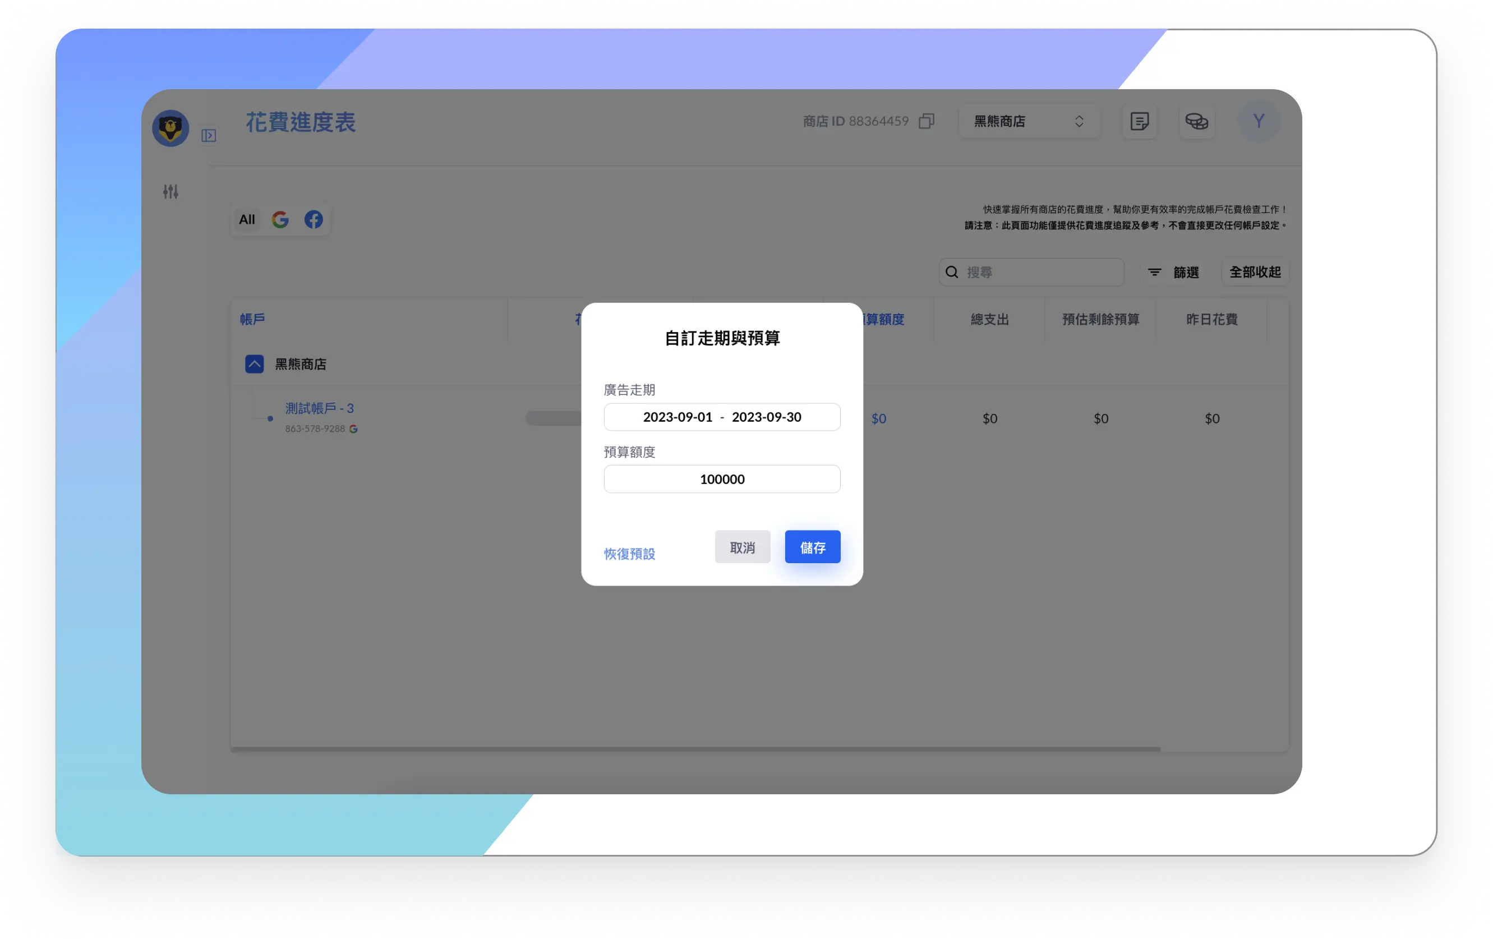Copy the store ID with copy icon
The image size is (1493, 939).
point(927,121)
